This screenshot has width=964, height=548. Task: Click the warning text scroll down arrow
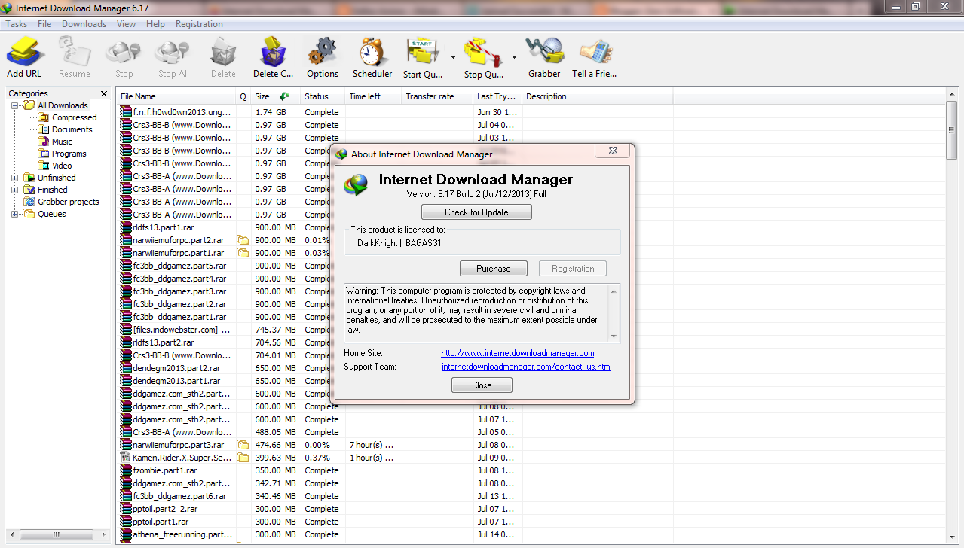point(614,336)
